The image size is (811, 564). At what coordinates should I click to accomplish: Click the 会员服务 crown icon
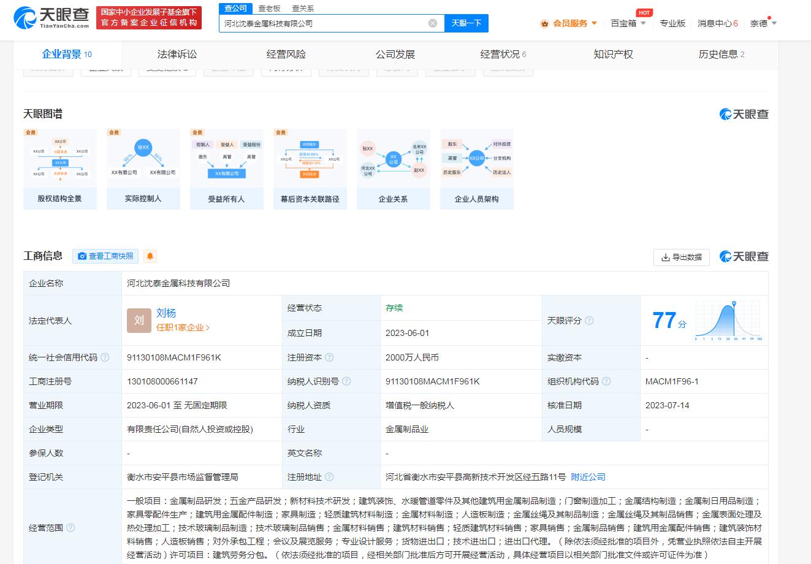pos(544,23)
